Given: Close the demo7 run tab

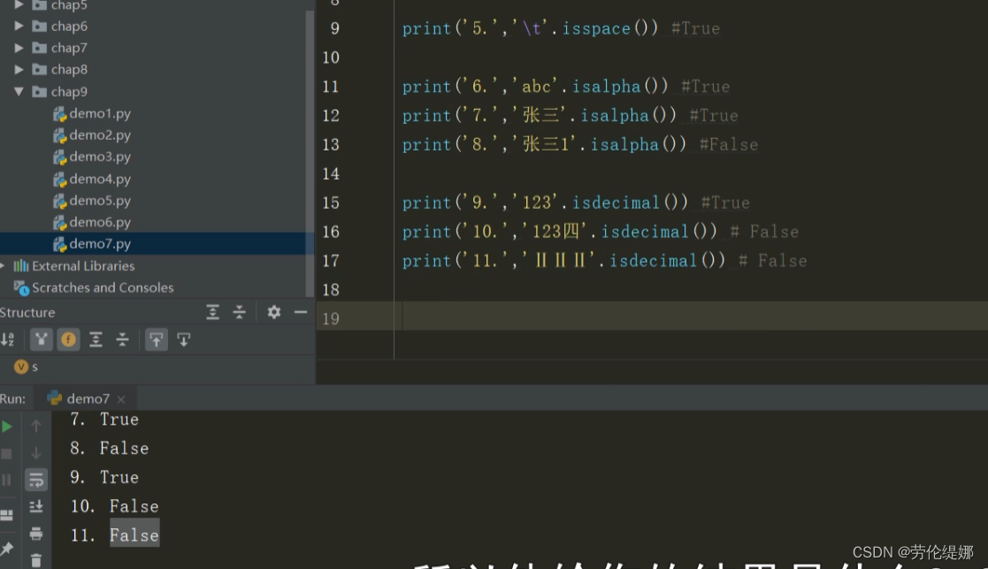Looking at the screenshot, I should 121,399.
